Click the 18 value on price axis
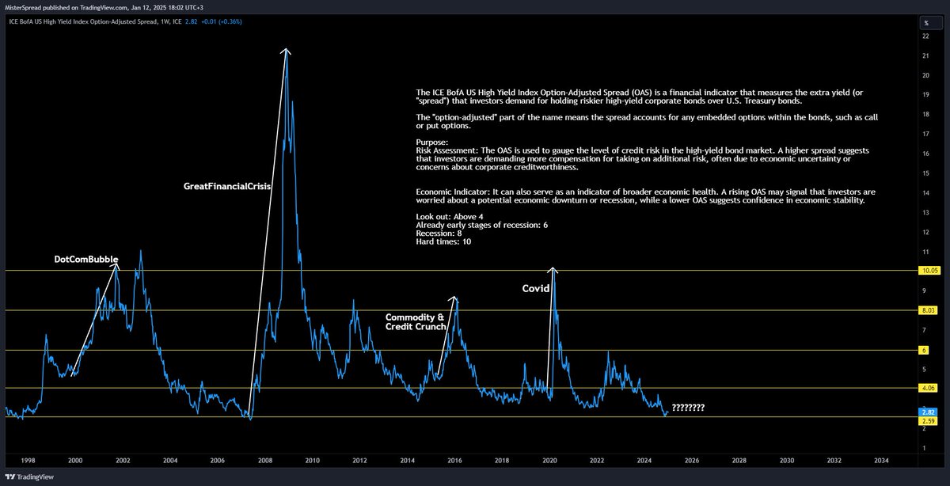Viewport: 950px width, 486px height. [925, 115]
